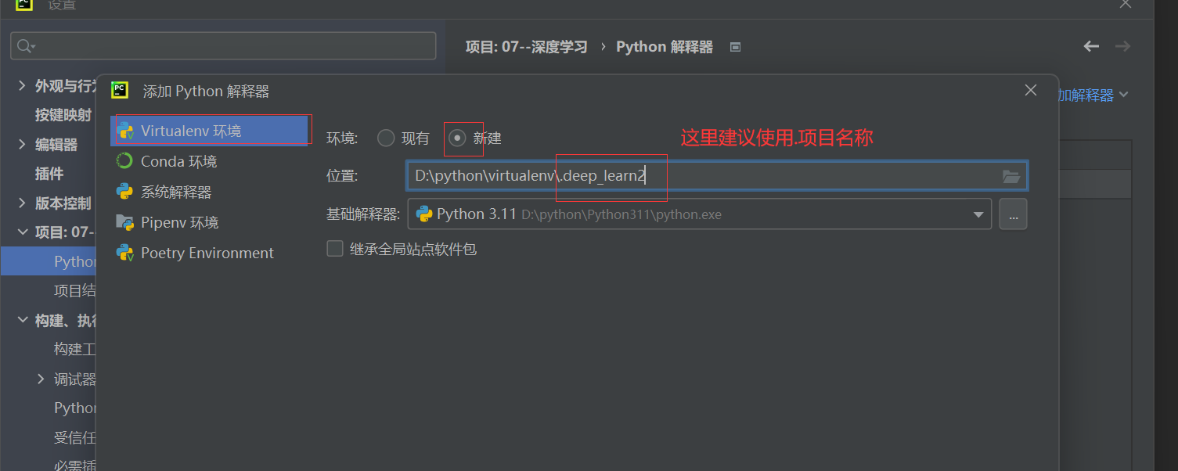Click the Poetry Environment python icon
This screenshot has height=471, width=1178.
coord(124,253)
